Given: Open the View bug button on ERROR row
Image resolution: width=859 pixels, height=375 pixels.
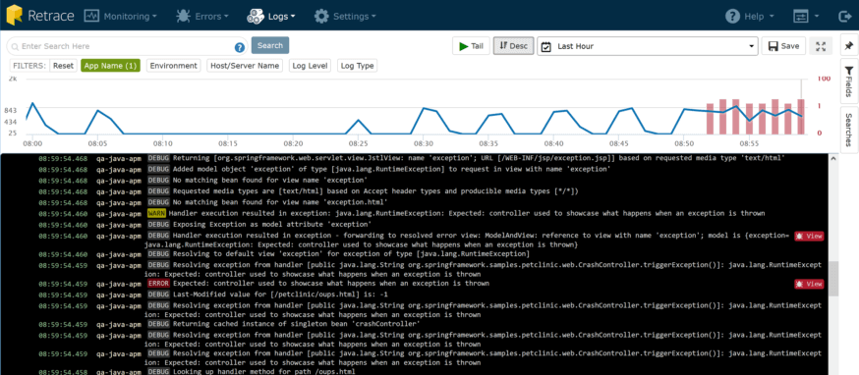Looking at the screenshot, I should tap(809, 284).
